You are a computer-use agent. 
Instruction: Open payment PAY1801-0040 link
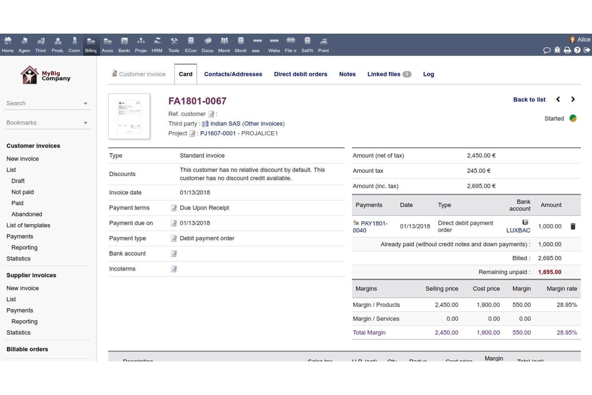point(370,227)
